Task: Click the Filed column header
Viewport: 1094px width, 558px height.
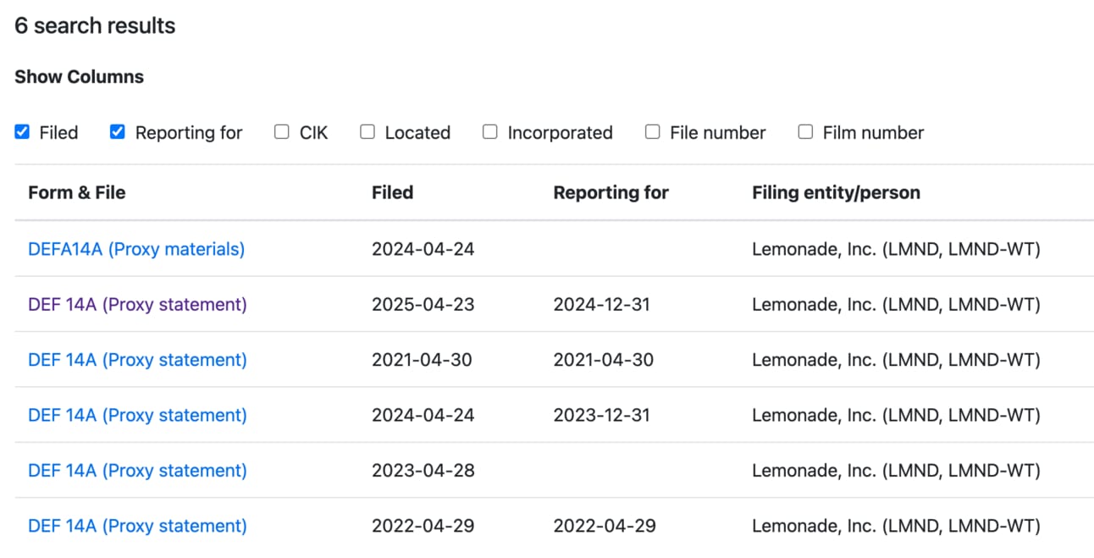Action: point(392,192)
